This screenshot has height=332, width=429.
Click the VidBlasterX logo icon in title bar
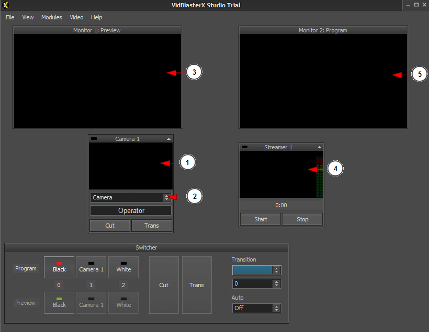coord(6,5)
